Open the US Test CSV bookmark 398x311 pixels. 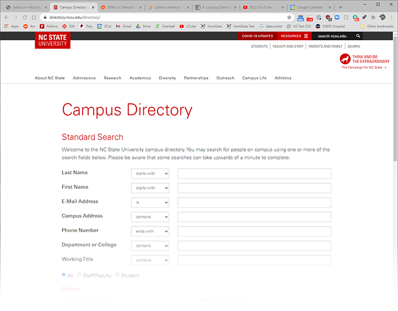click(x=298, y=26)
